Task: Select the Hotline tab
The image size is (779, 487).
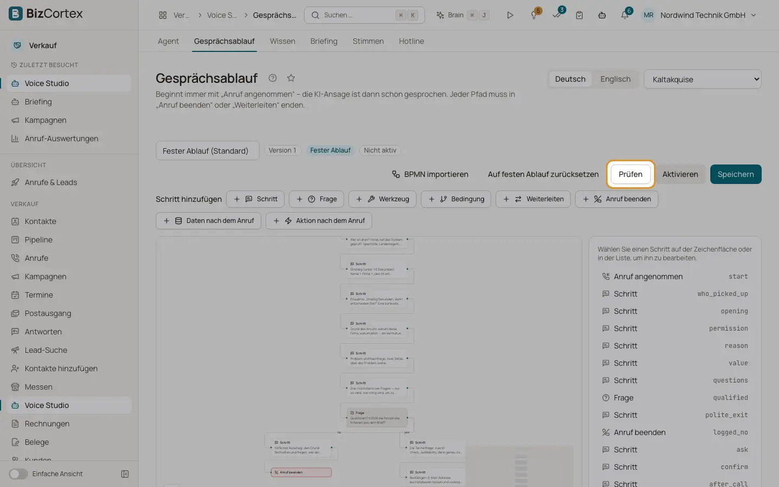Action: point(411,41)
